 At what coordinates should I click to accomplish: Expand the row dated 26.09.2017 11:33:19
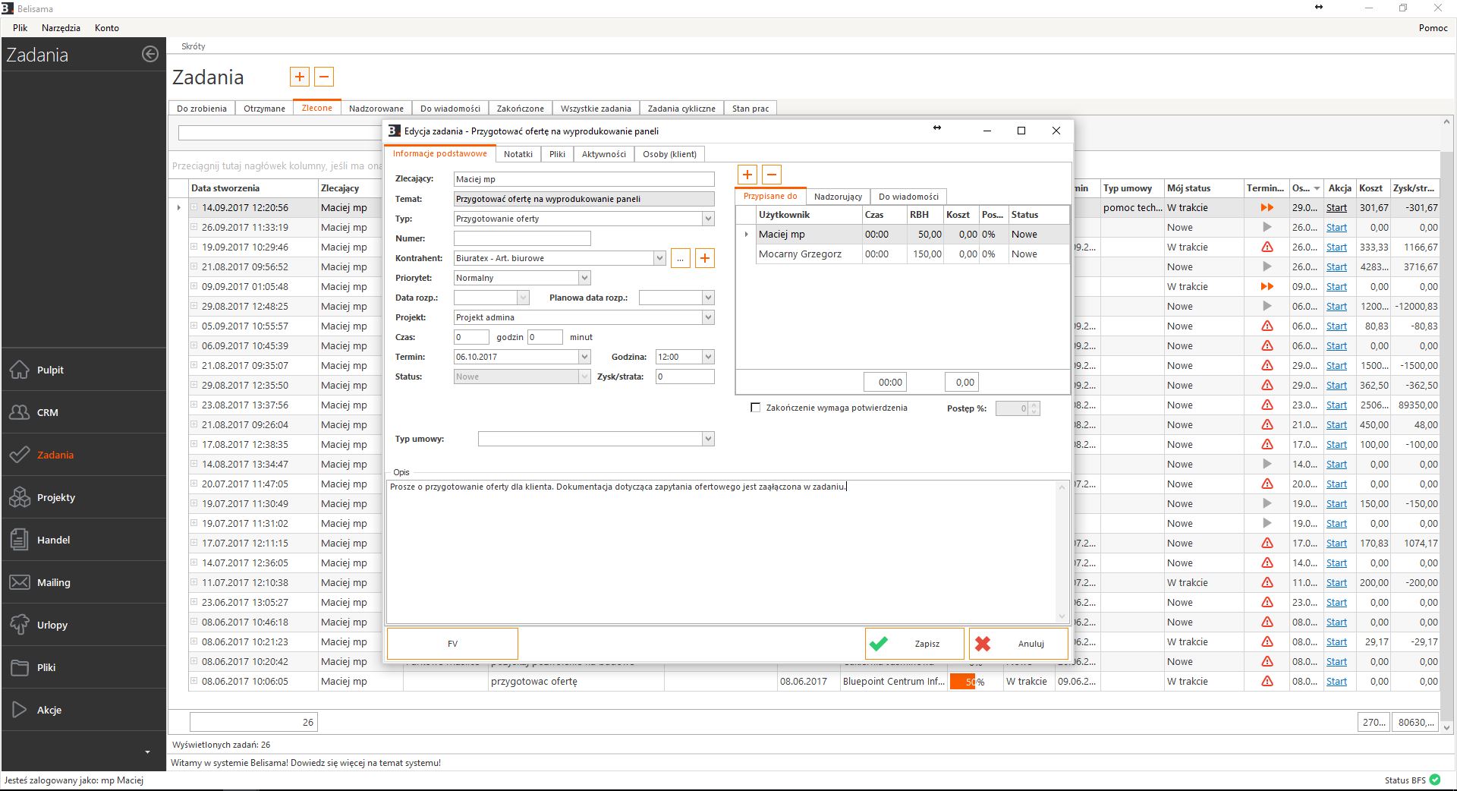[x=194, y=227]
